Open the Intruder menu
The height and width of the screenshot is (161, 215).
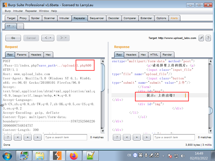click(x=18, y=11)
